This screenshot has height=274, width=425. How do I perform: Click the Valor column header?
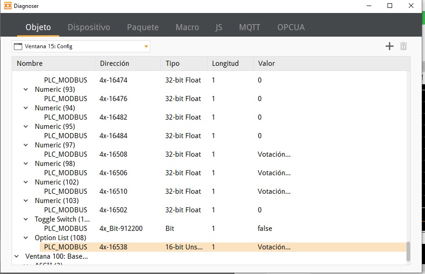click(x=332, y=64)
